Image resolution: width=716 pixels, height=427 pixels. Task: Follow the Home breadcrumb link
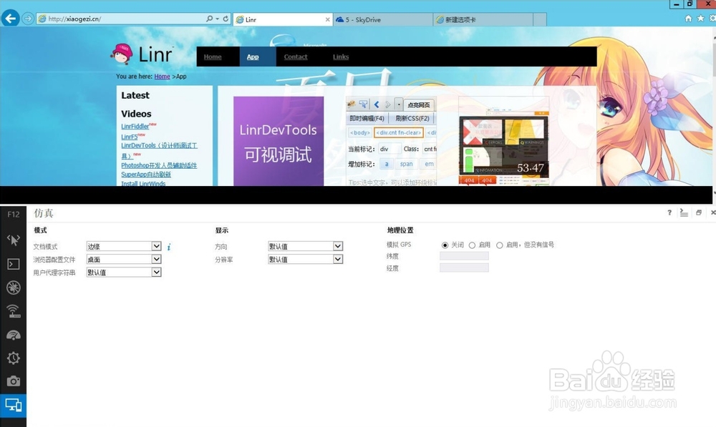pyautogui.click(x=162, y=77)
